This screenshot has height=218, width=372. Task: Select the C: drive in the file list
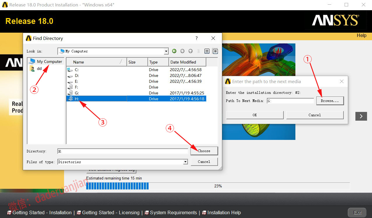[136, 70]
